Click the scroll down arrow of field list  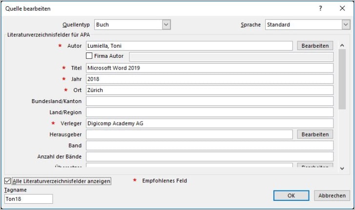[342, 168]
